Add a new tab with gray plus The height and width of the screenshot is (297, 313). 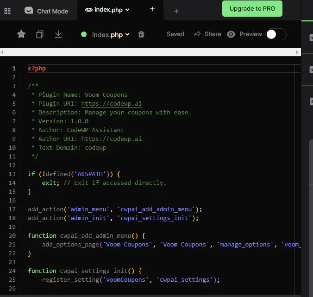[176, 11]
